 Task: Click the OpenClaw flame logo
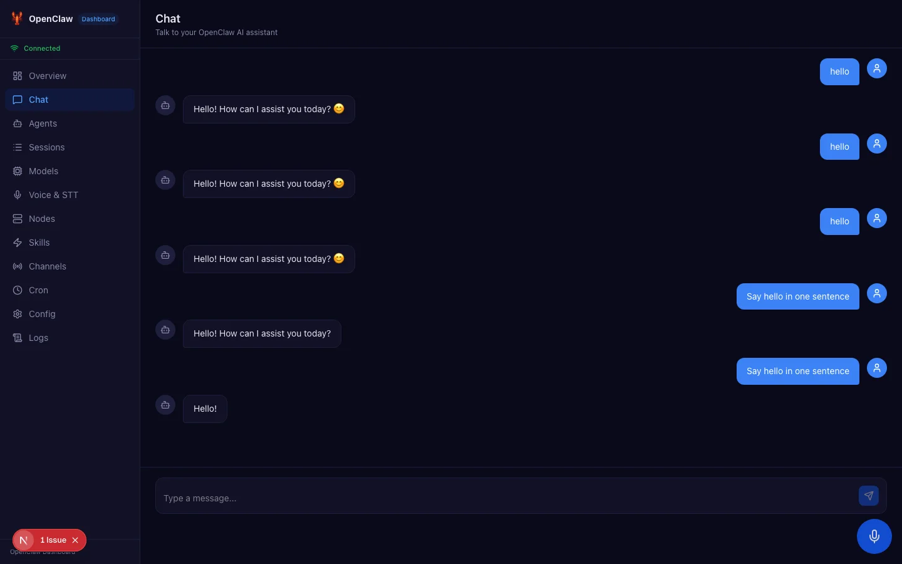(17, 18)
